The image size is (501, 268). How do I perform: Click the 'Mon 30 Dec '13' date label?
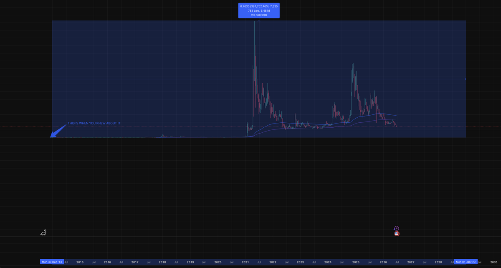click(x=52, y=262)
